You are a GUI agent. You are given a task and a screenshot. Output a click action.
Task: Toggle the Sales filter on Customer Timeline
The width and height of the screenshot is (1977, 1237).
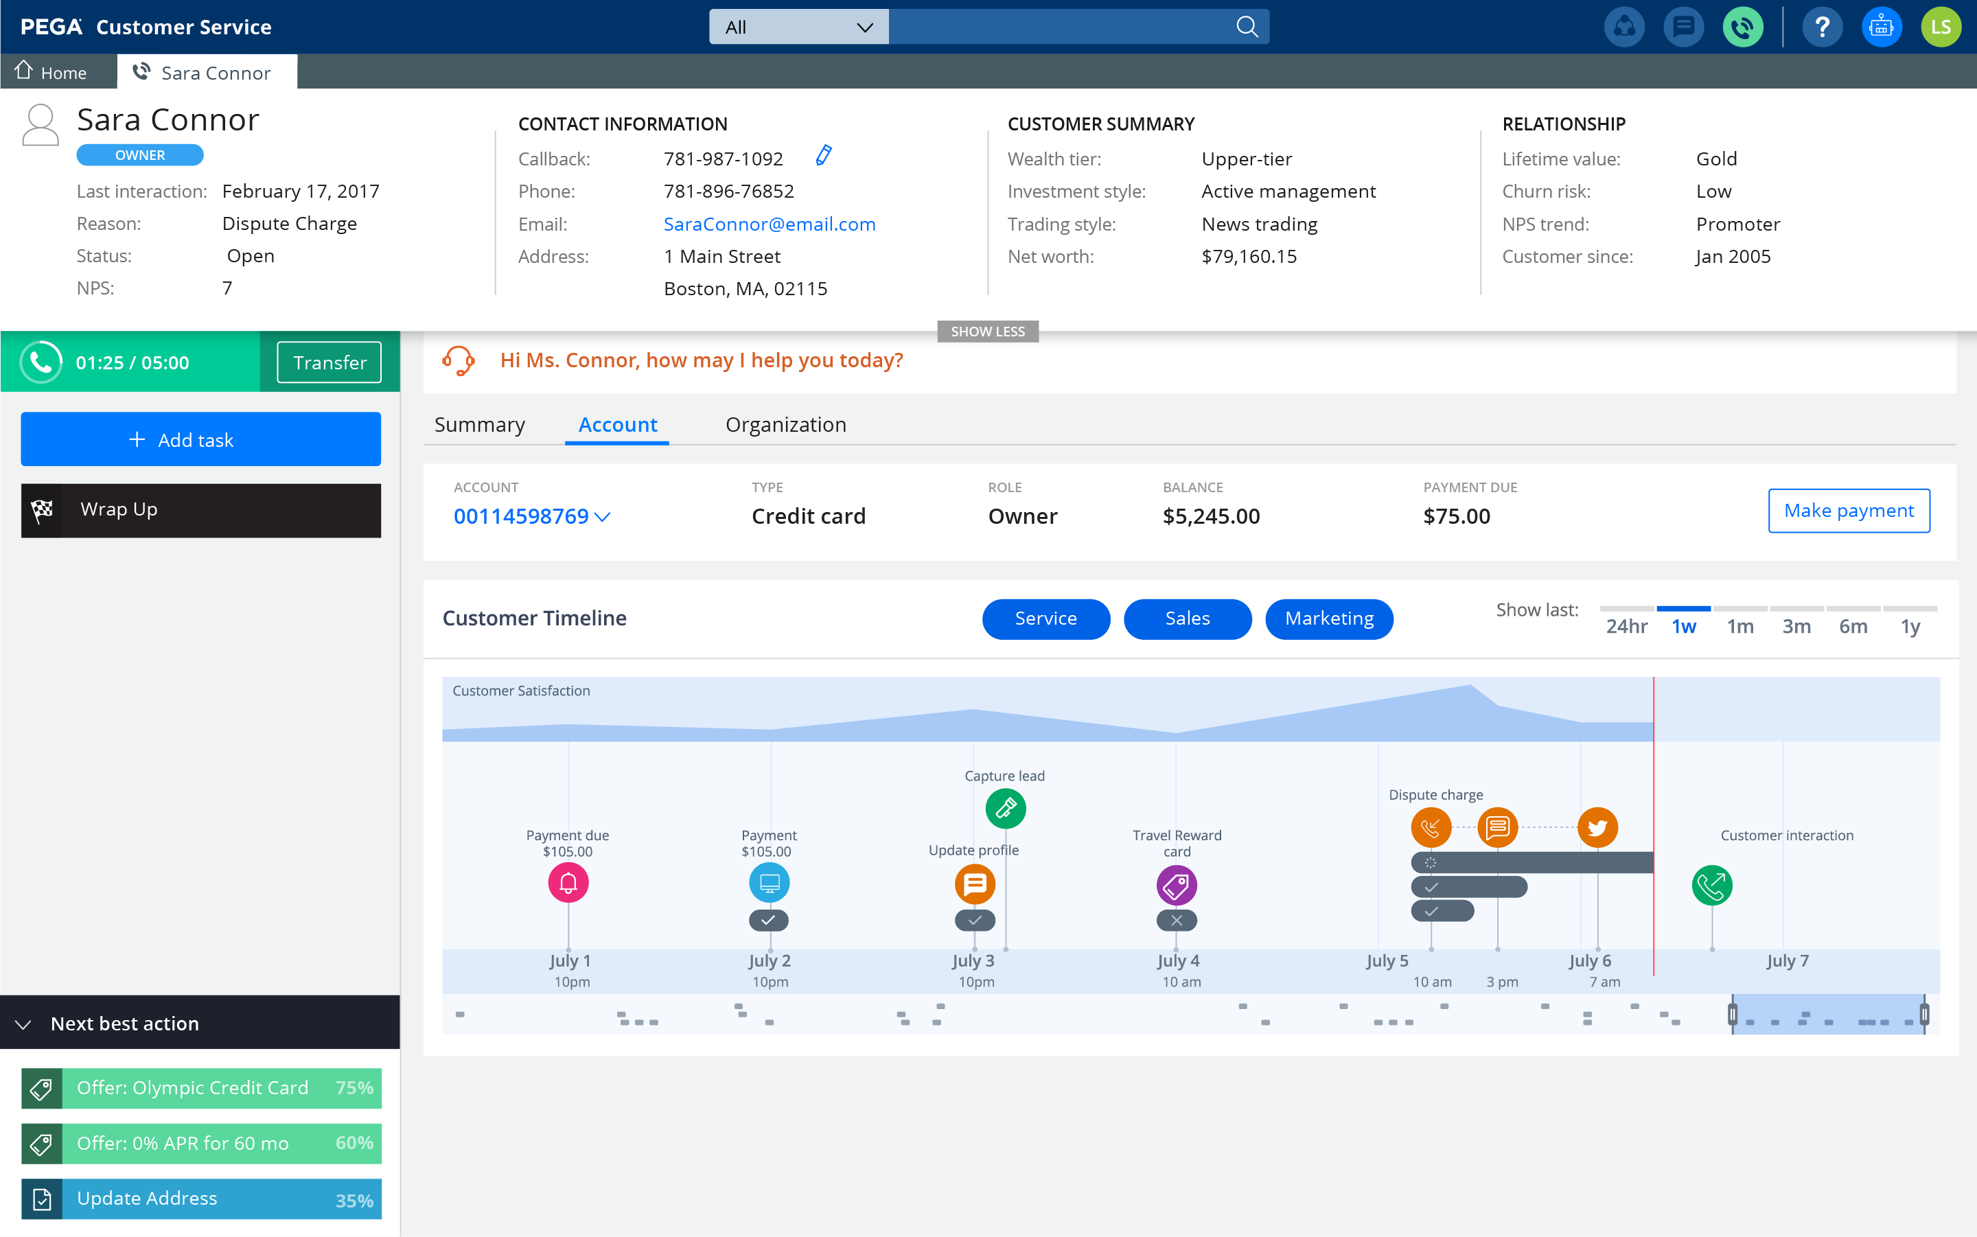[x=1187, y=619]
